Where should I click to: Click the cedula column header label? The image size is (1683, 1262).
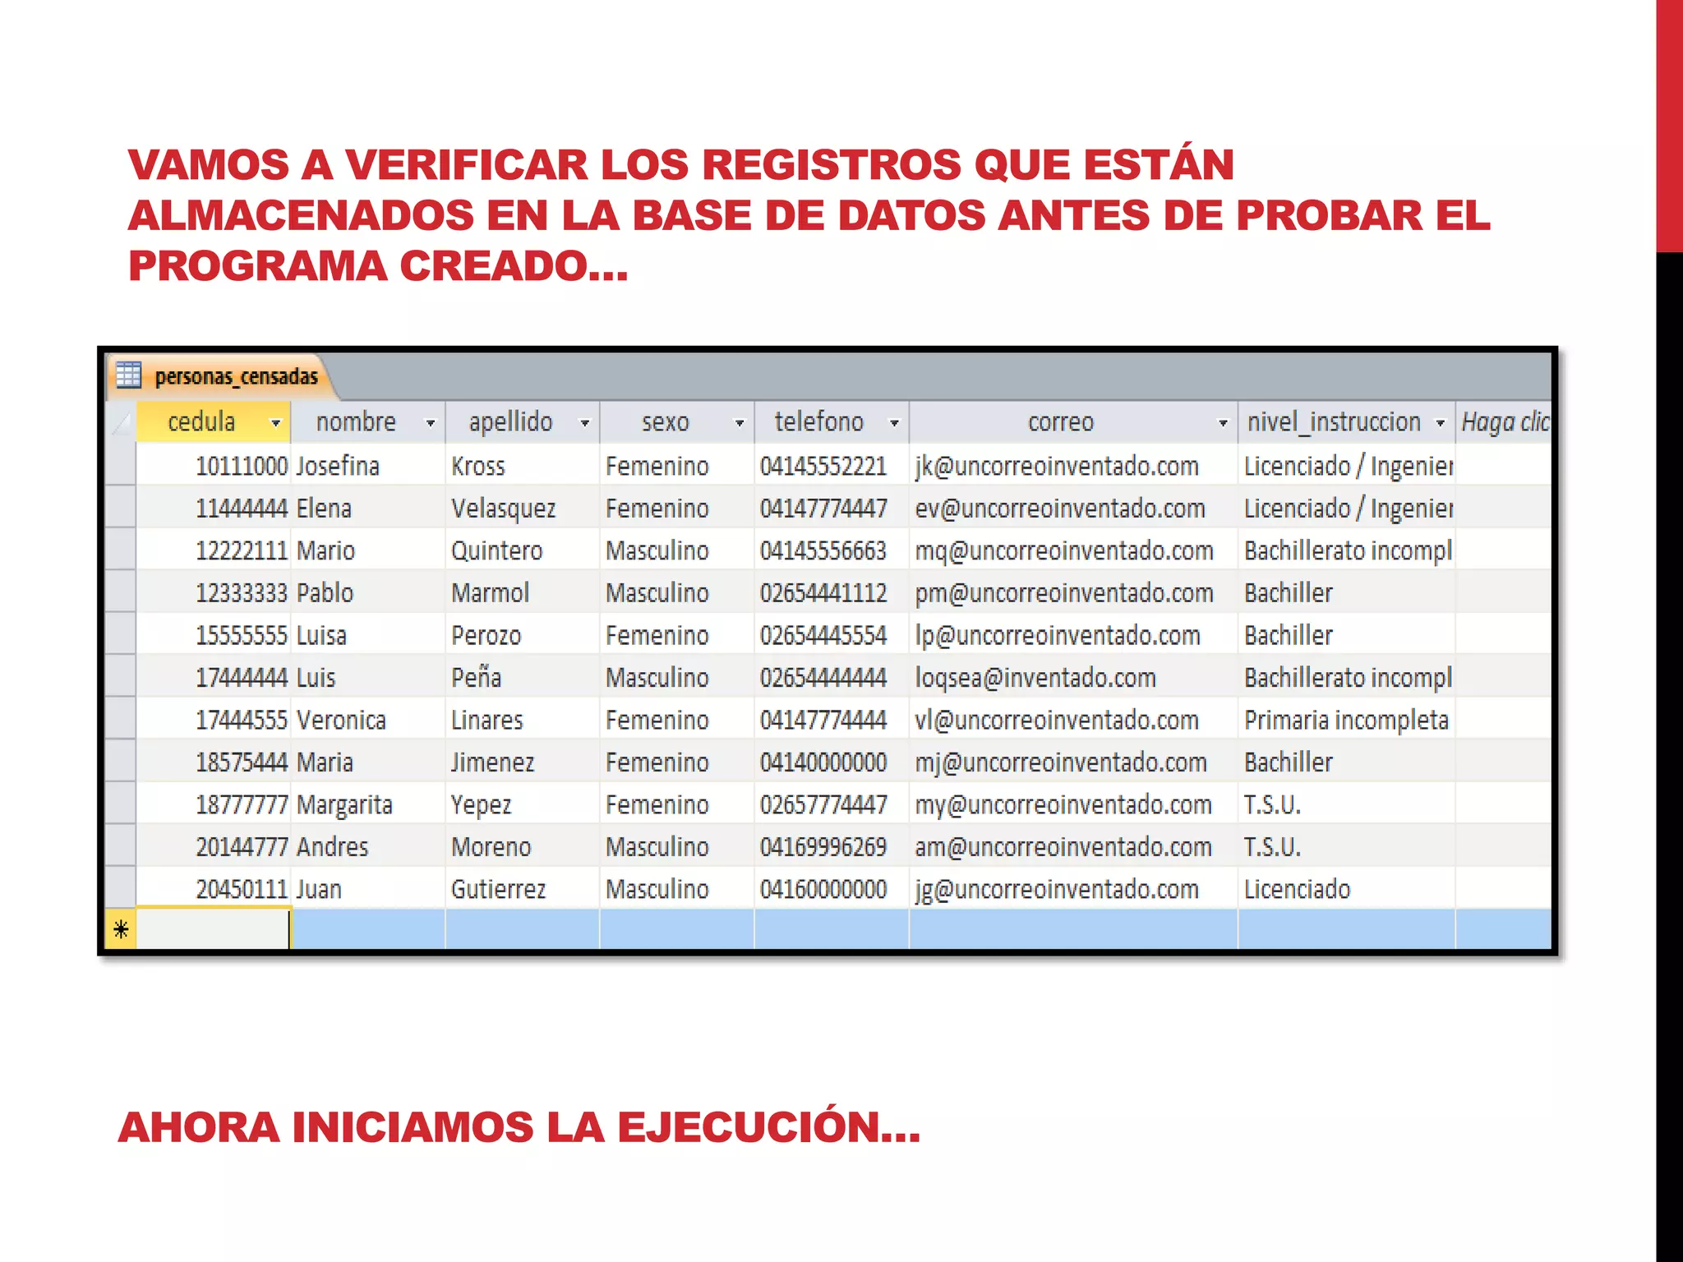click(201, 421)
